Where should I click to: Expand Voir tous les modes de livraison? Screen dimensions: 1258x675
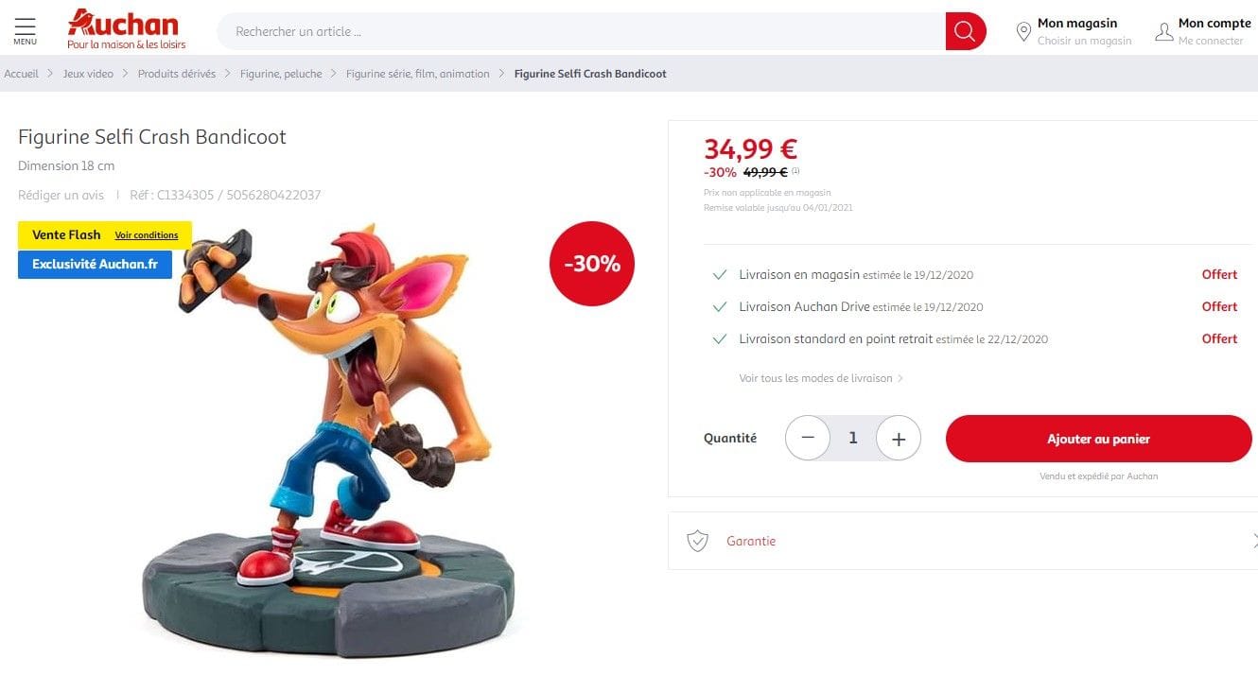coord(821,378)
